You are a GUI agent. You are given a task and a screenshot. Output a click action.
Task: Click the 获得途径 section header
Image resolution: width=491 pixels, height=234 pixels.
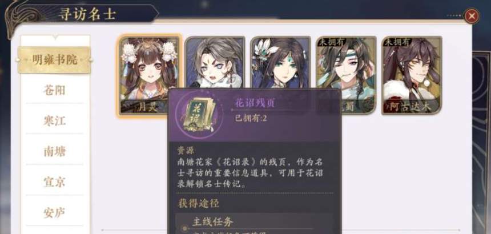coord(198,203)
